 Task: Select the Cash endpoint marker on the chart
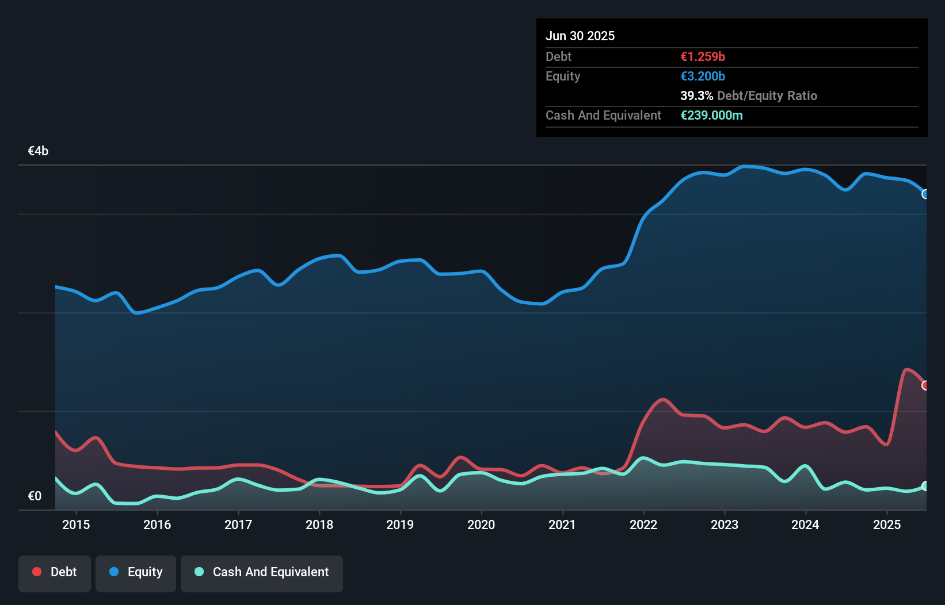pyautogui.click(x=925, y=486)
